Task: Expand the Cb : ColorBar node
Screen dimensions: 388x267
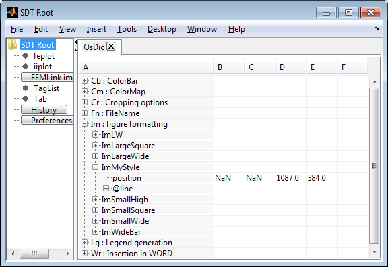Action: click(84, 80)
